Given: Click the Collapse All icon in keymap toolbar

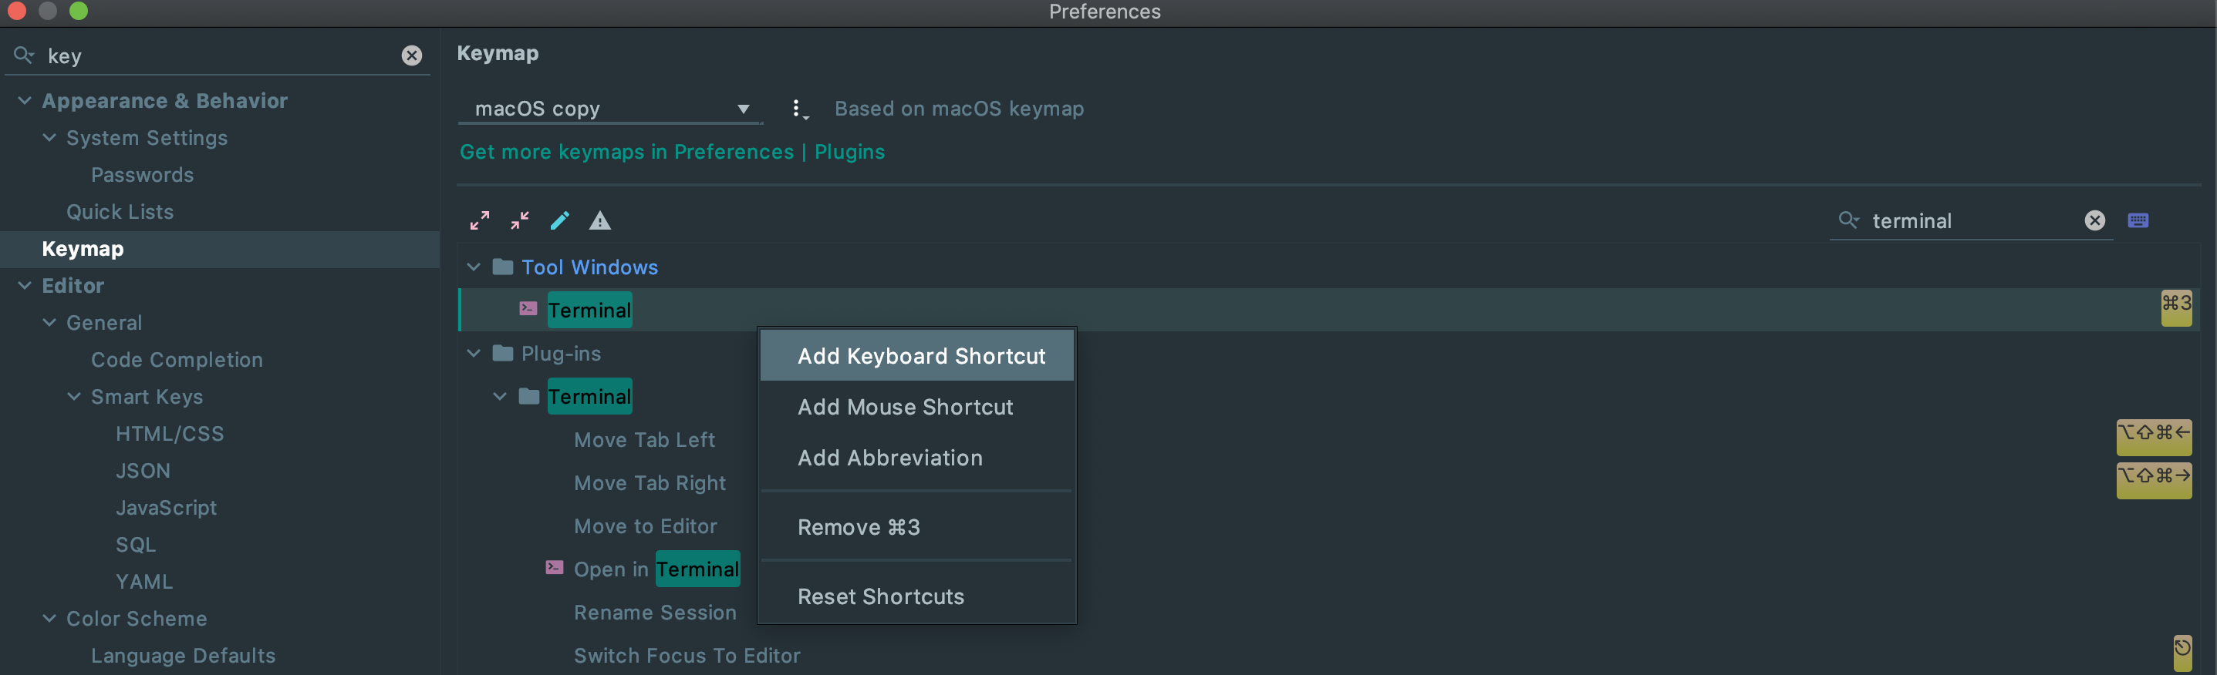Looking at the screenshot, I should [520, 221].
